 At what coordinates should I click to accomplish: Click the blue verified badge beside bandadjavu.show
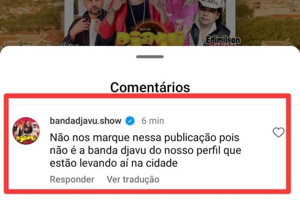coord(130,121)
